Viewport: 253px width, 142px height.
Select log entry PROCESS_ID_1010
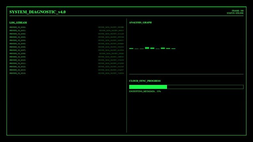coord(67,60)
